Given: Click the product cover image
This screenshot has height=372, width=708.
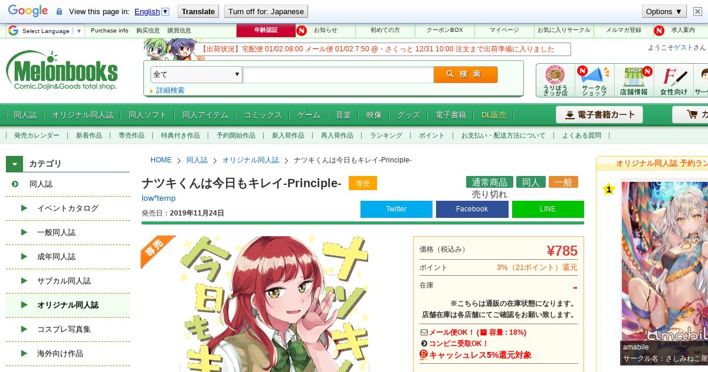Looking at the screenshot, I should tap(274, 304).
